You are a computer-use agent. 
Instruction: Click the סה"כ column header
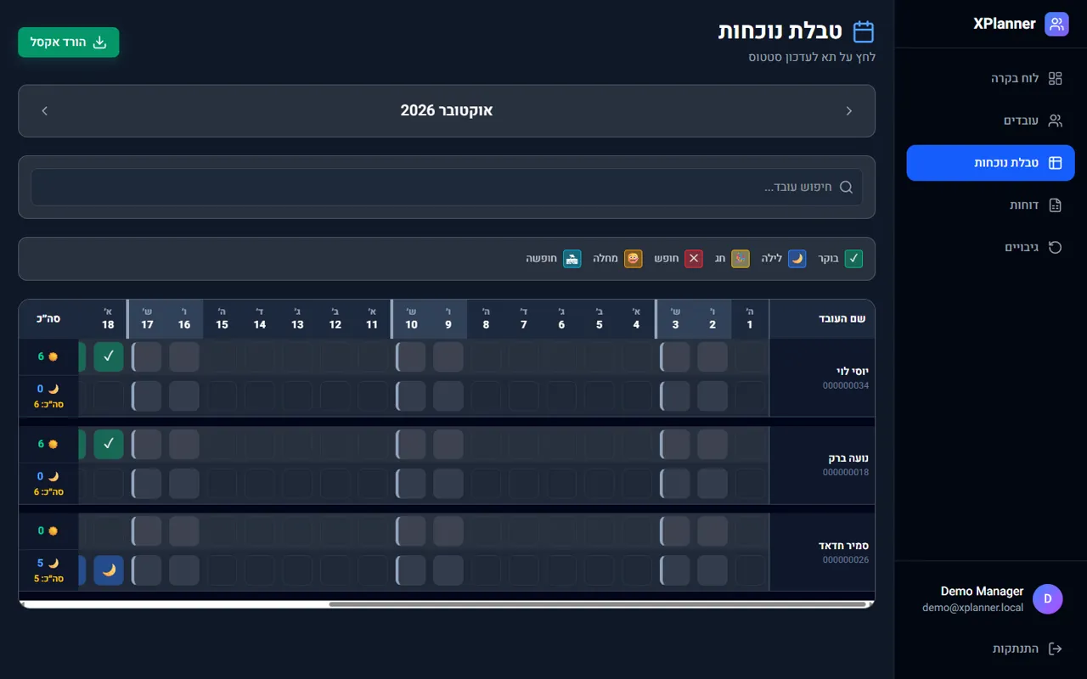click(x=48, y=318)
